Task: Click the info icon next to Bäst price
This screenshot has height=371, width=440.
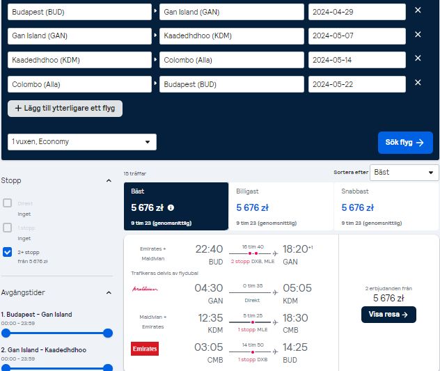Action: pyautogui.click(x=171, y=207)
